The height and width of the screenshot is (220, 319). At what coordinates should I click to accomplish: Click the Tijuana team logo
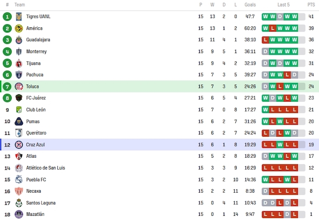19,63
